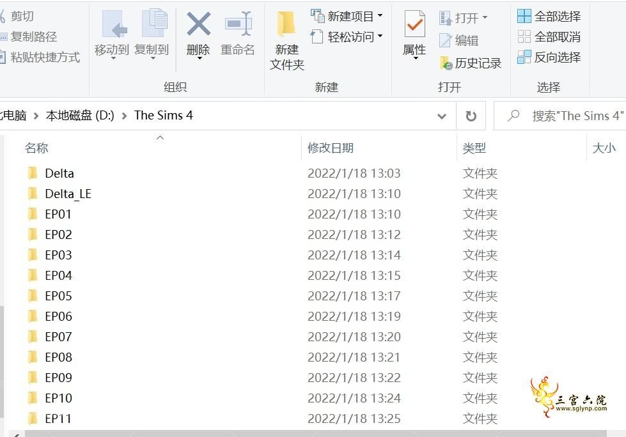This screenshot has width=626, height=437.
Task: Open the address bar history dropdown
Action: click(x=442, y=116)
